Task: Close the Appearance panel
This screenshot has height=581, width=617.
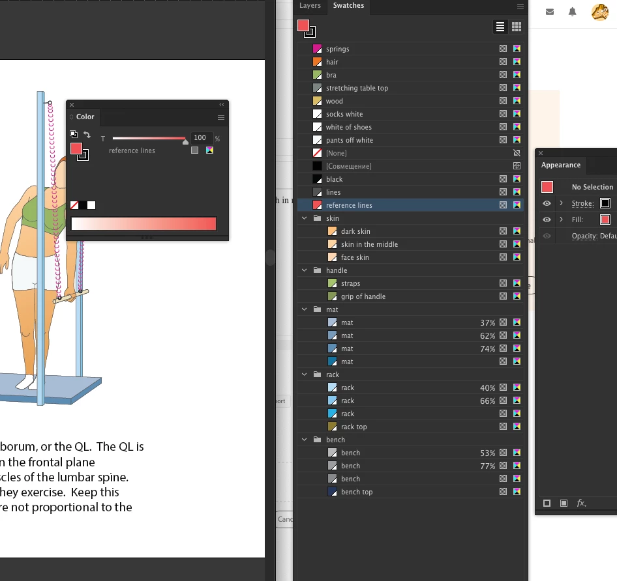Action: pos(541,153)
